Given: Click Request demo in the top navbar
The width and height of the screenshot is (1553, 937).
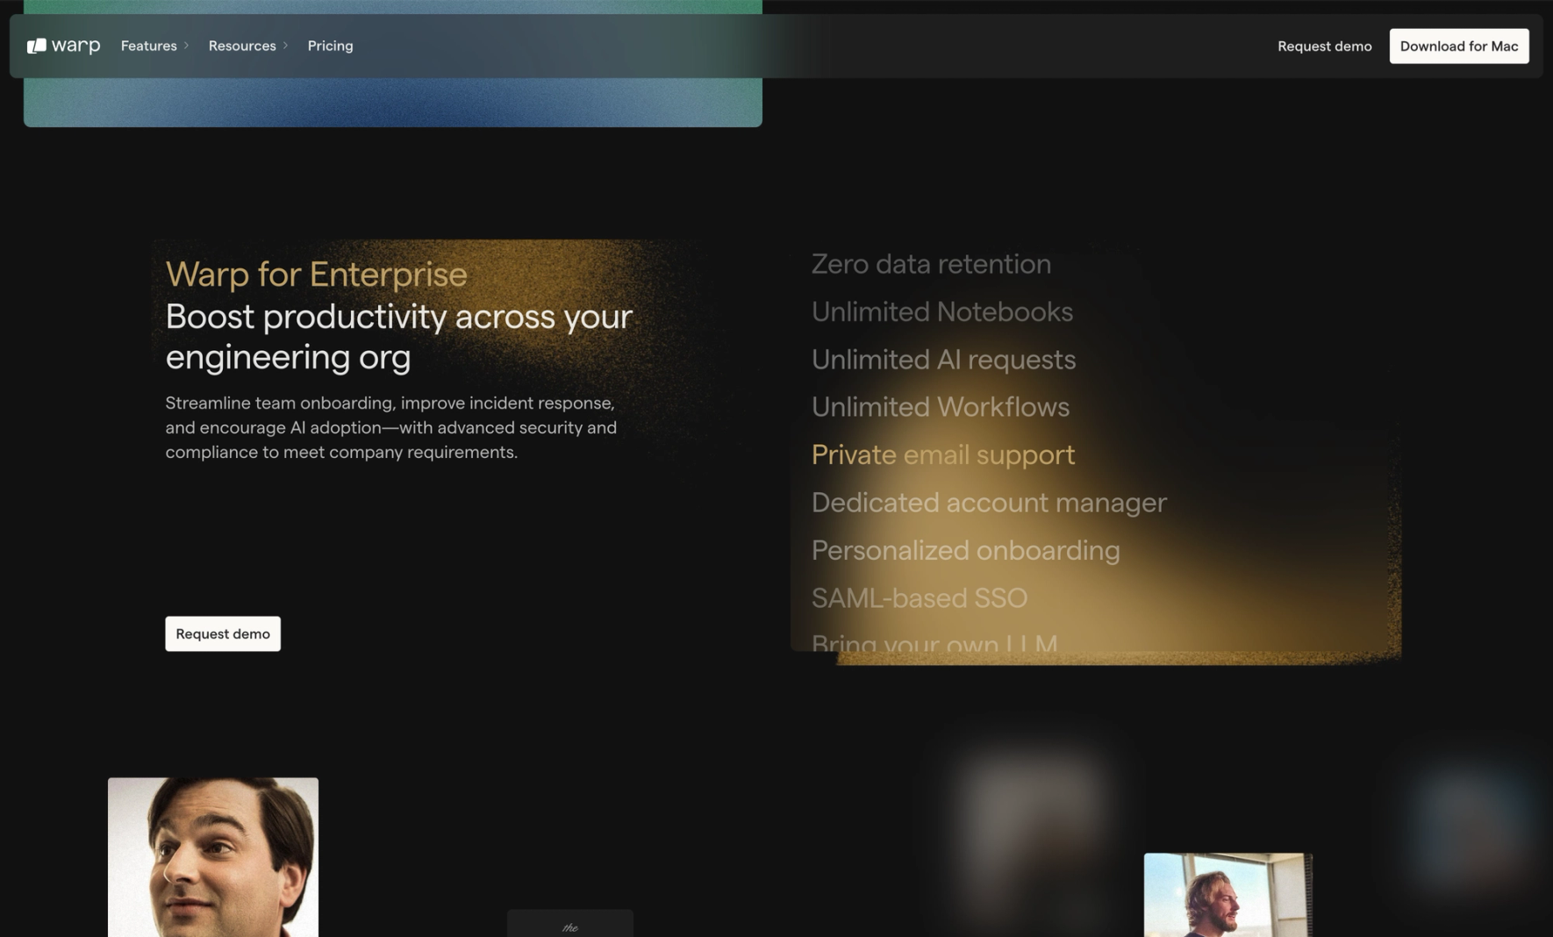Looking at the screenshot, I should 1324,46.
